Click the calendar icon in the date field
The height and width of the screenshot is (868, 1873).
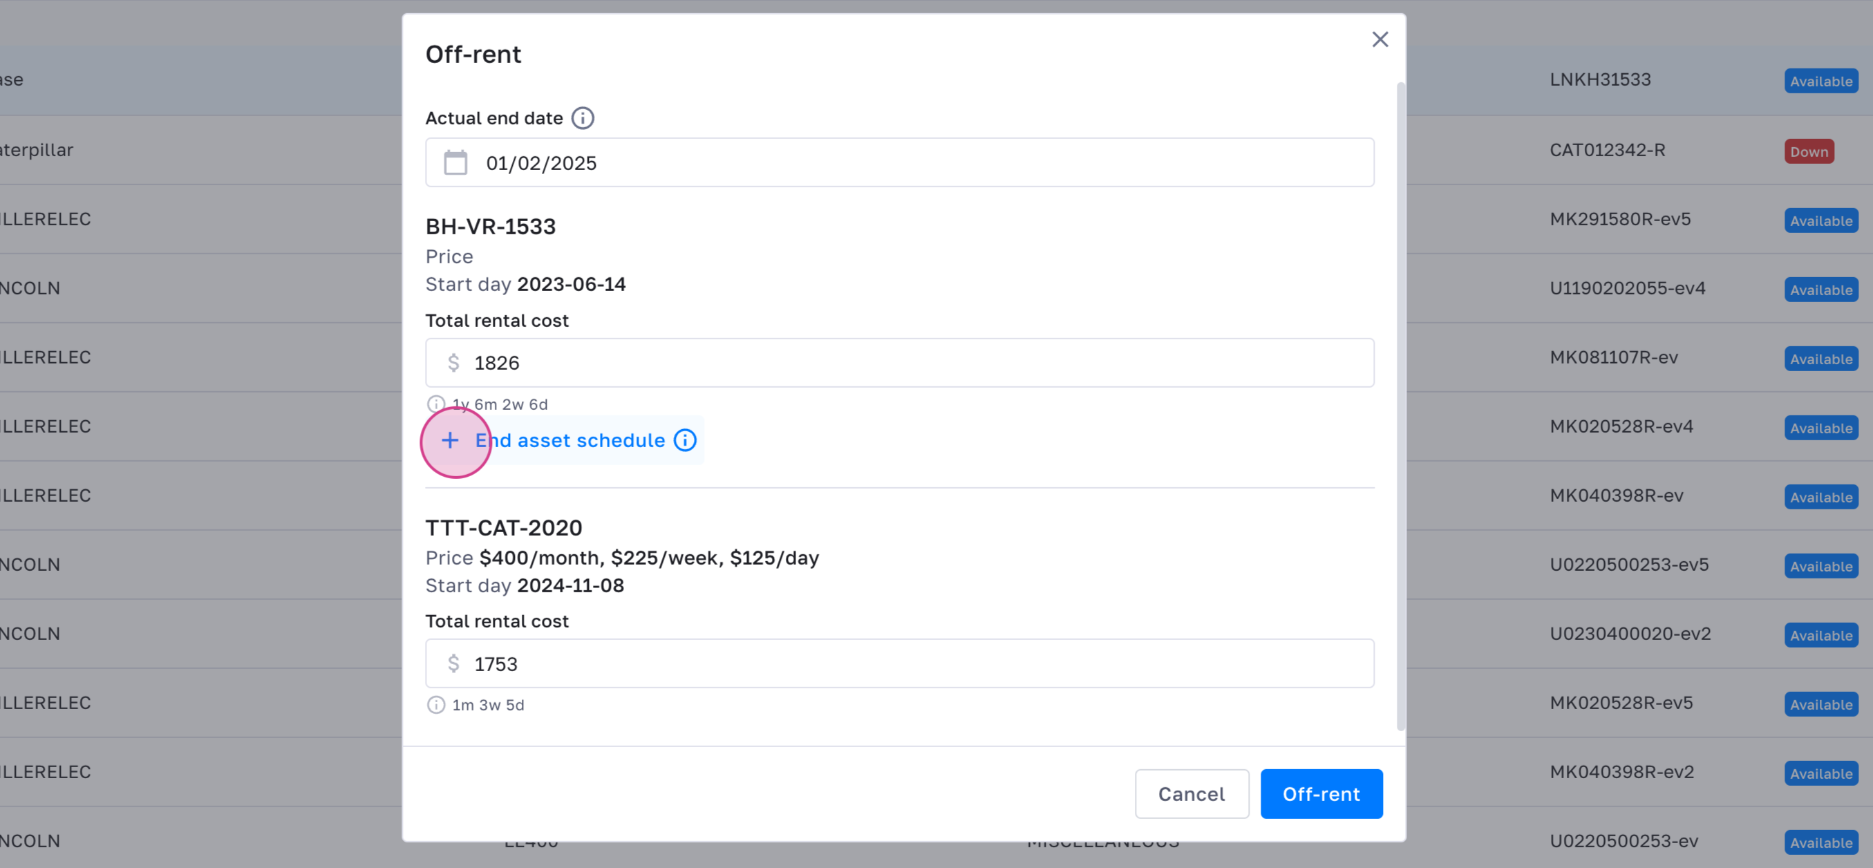[456, 163]
